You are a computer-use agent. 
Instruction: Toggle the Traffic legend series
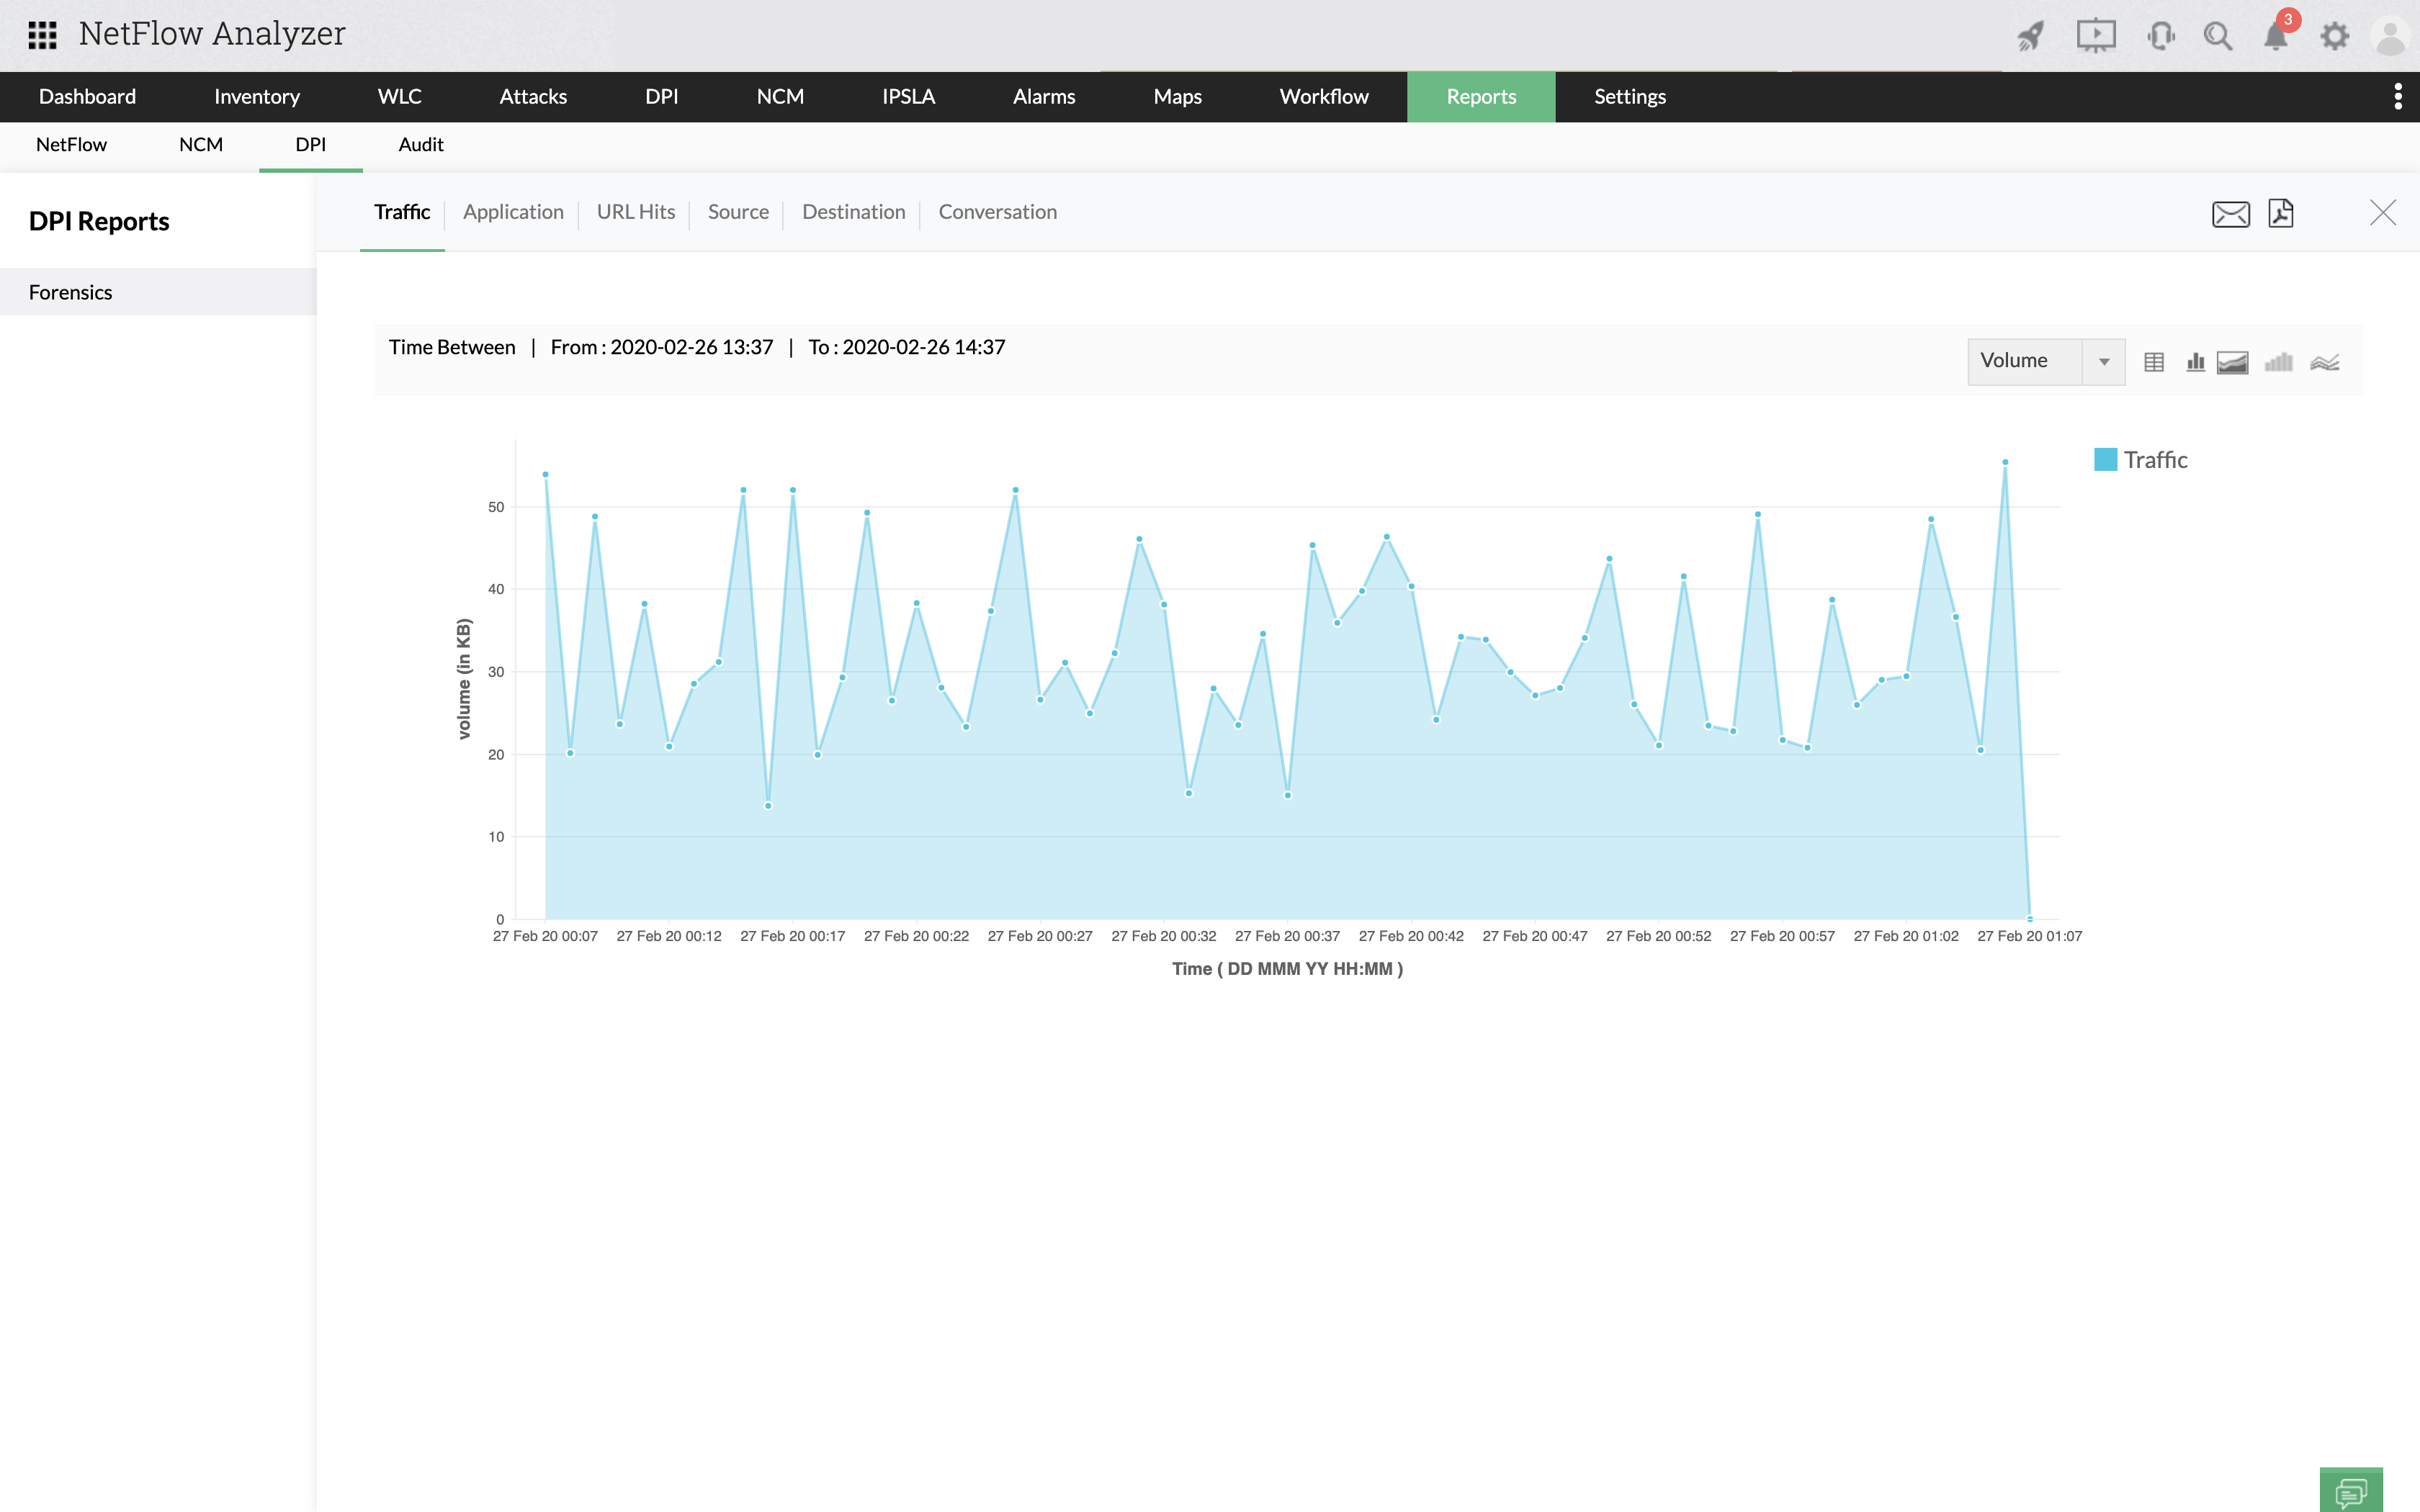point(2141,460)
